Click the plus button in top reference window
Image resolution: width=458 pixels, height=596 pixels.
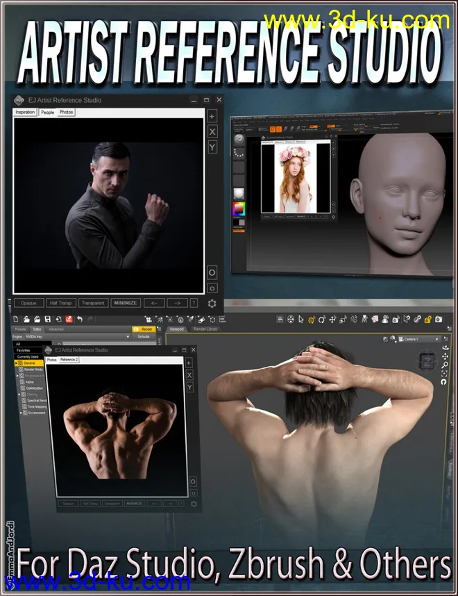point(212,116)
